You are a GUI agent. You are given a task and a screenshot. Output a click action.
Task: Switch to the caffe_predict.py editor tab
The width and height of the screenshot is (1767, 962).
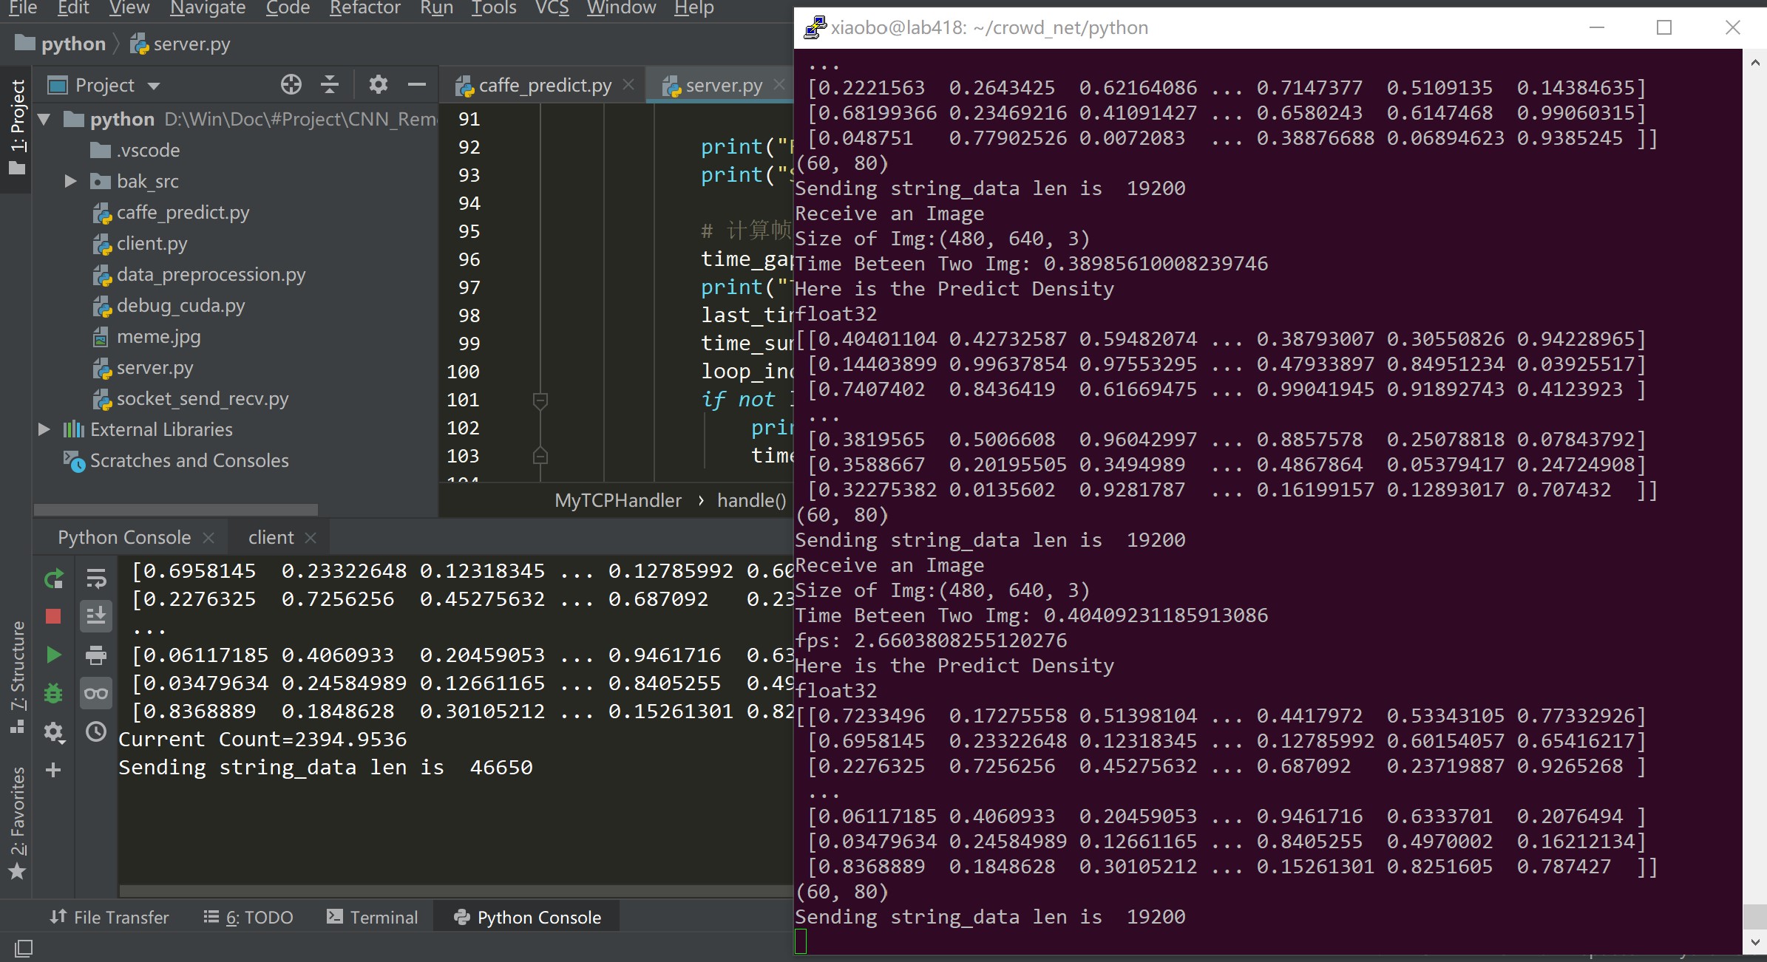544,86
